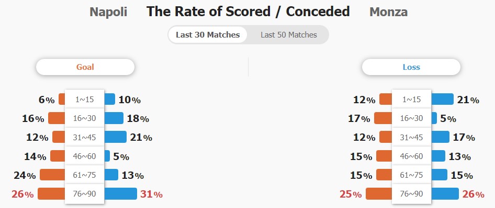Click Napoli's 26% orange goal bar
Image resolution: width=495 pixels, height=208 pixels.
pyautogui.click(x=51, y=194)
